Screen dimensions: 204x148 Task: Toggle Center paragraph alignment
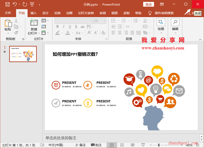[x=120, y=32]
